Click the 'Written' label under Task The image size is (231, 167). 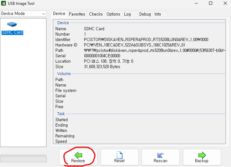pos(61,131)
